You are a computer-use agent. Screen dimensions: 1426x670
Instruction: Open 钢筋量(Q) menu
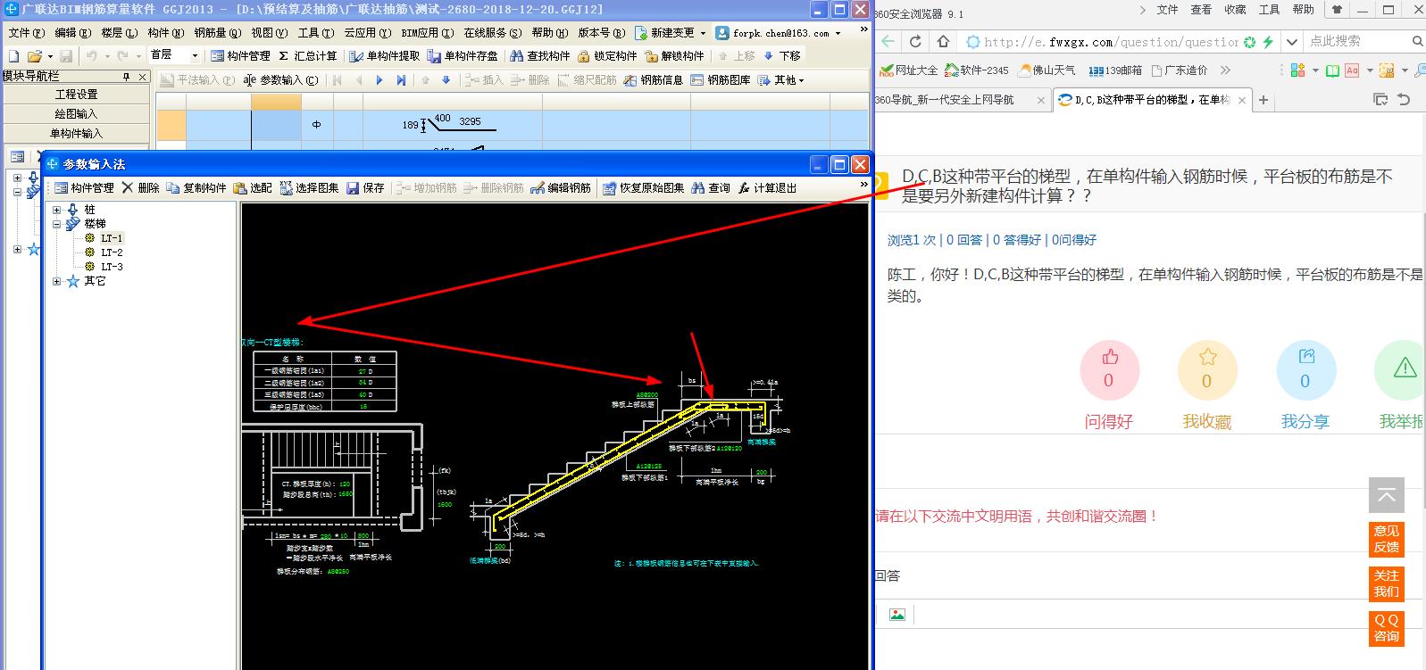click(x=217, y=33)
